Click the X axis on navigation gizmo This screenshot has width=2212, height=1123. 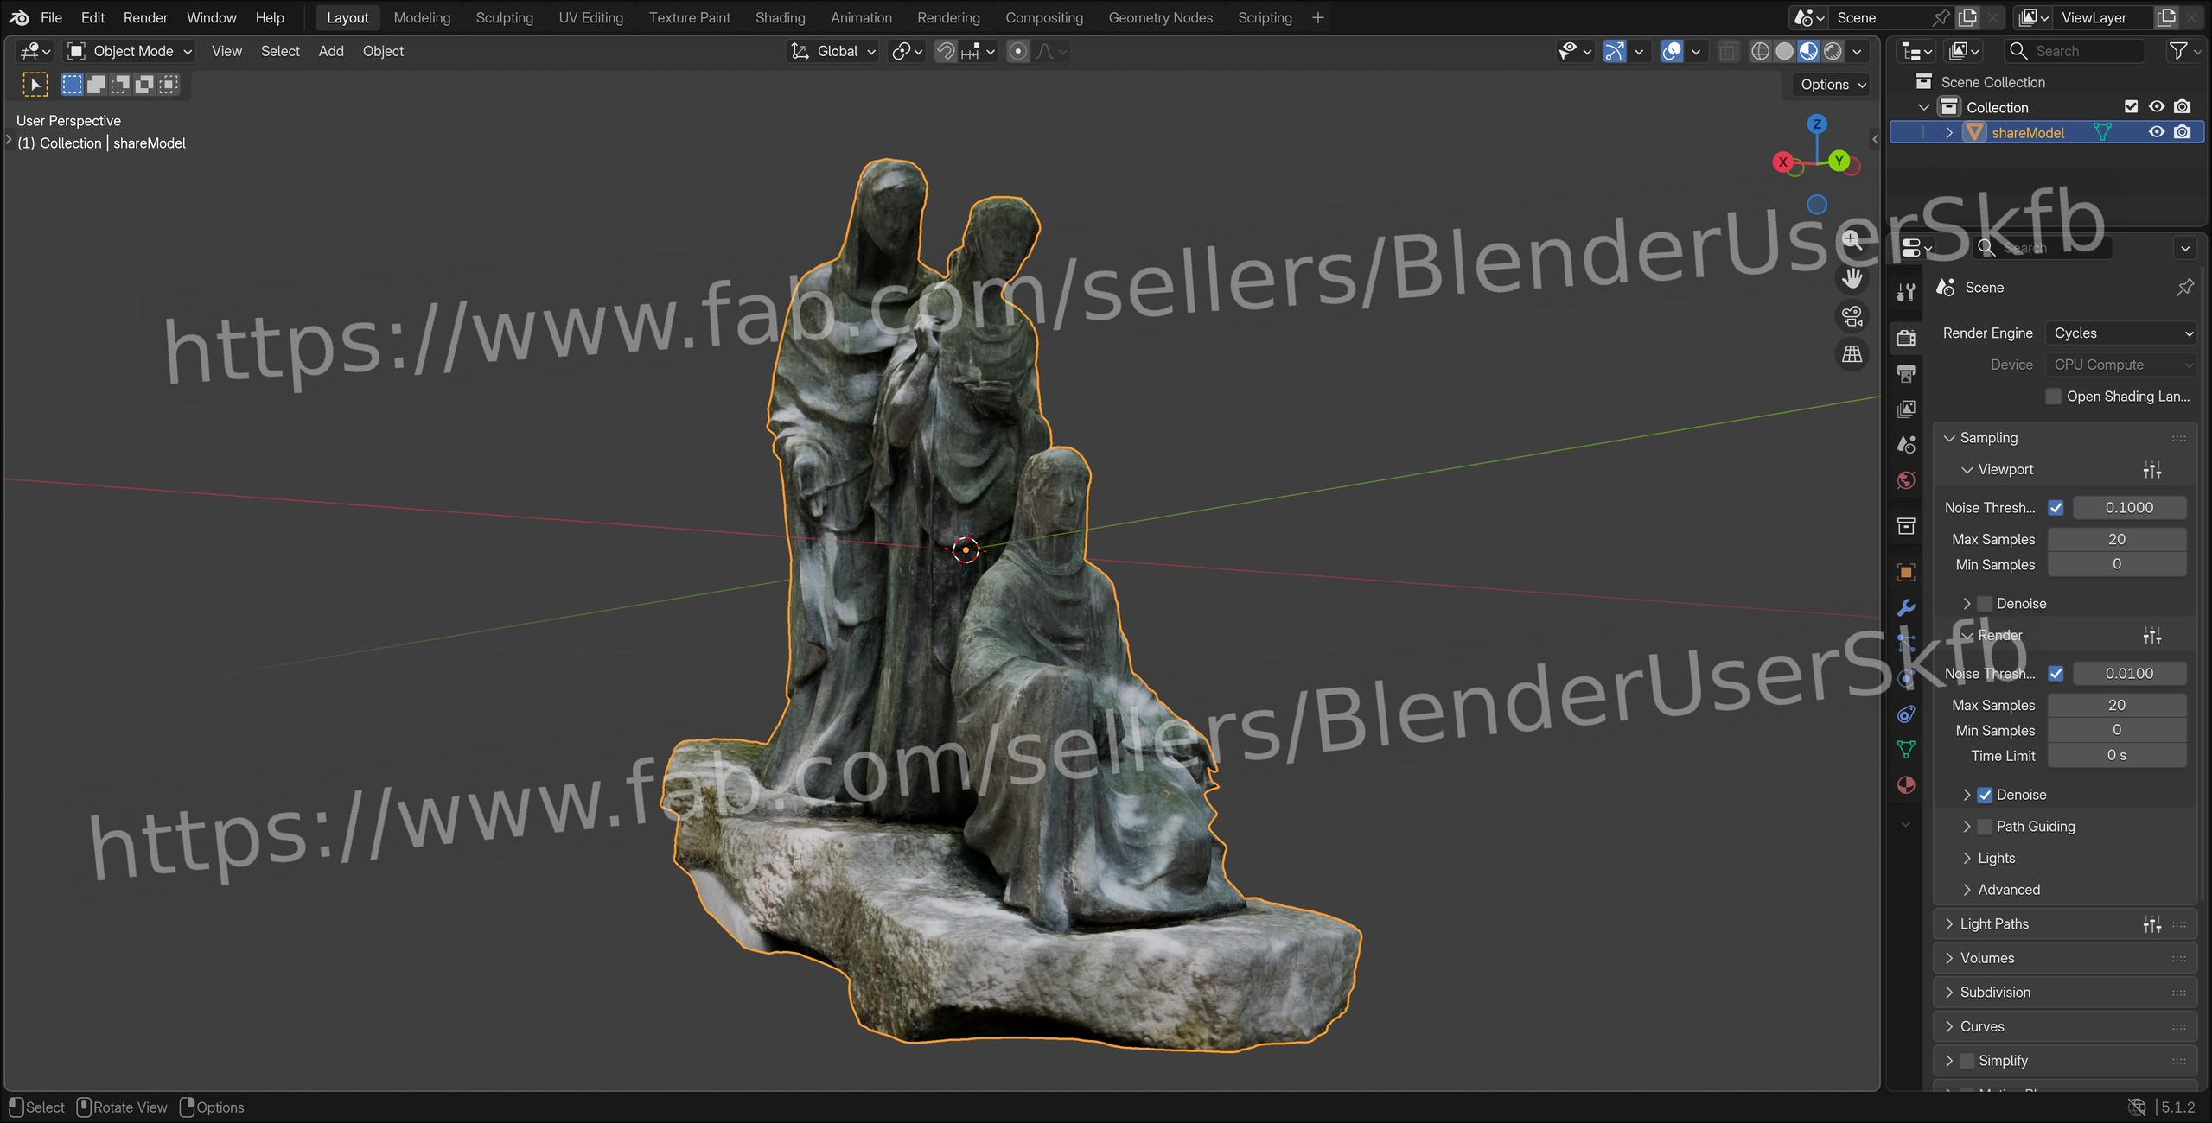coord(1782,162)
